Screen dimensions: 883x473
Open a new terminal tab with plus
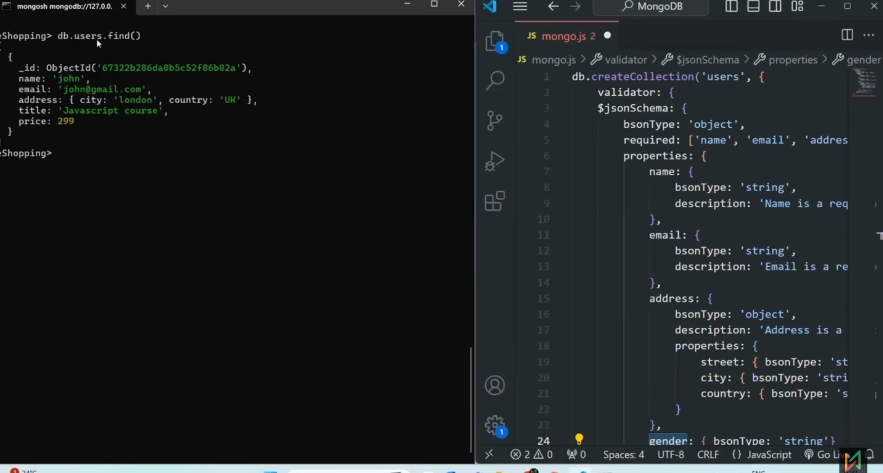click(x=148, y=6)
